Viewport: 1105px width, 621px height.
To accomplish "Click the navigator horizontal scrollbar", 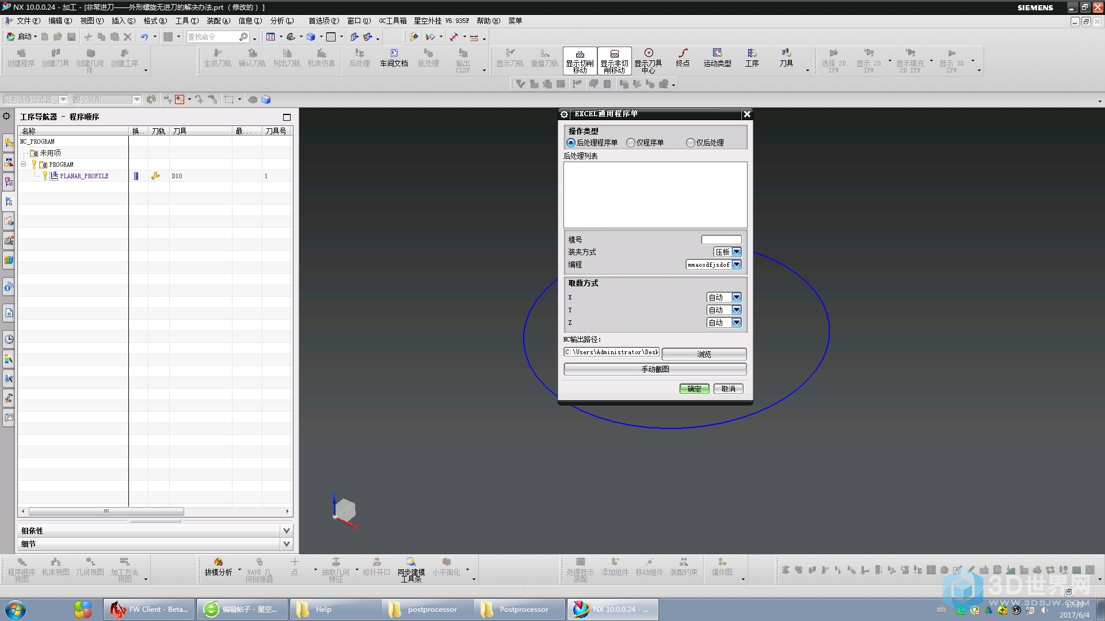I will coord(106,511).
